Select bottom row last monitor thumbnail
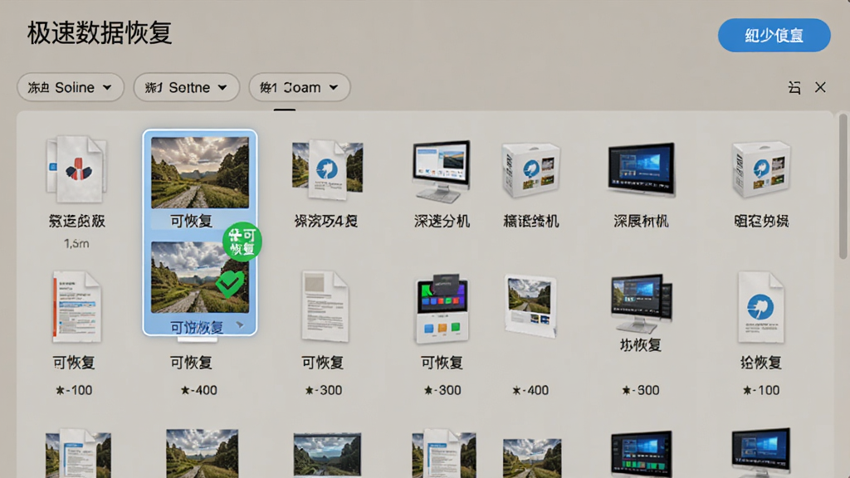The height and width of the screenshot is (478, 850). coord(760,453)
